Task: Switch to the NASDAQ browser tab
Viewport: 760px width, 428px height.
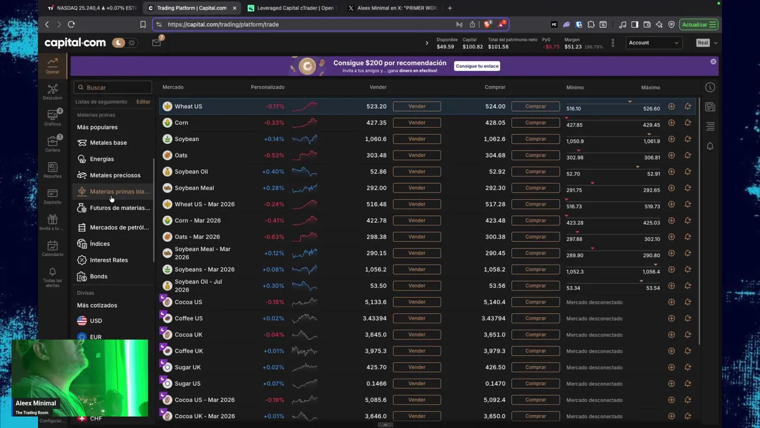Action: [x=92, y=8]
